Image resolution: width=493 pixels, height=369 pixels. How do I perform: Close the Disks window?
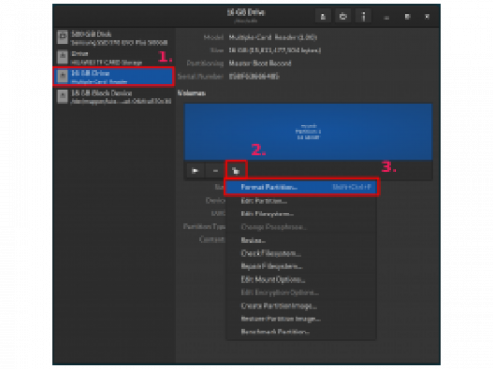pyautogui.click(x=427, y=17)
